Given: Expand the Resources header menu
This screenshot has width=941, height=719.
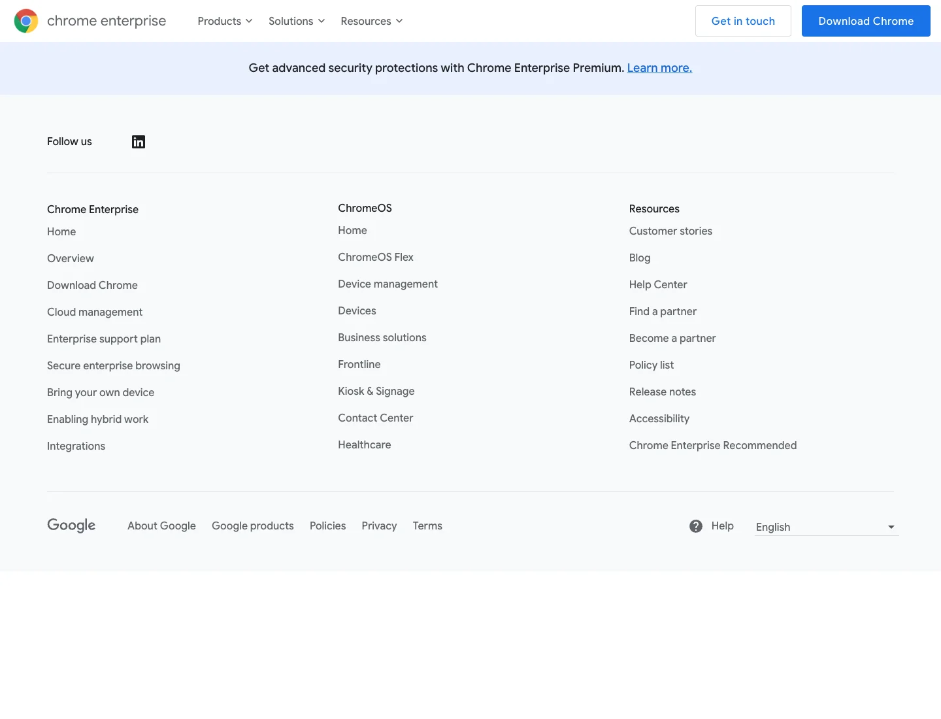Looking at the screenshot, I should 372,21.
